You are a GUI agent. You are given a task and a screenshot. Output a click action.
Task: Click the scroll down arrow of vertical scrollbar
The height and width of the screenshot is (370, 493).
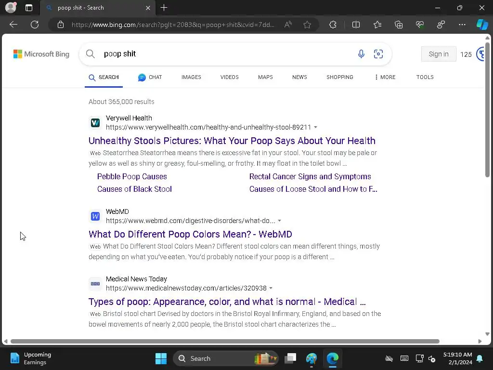(487, 334)
